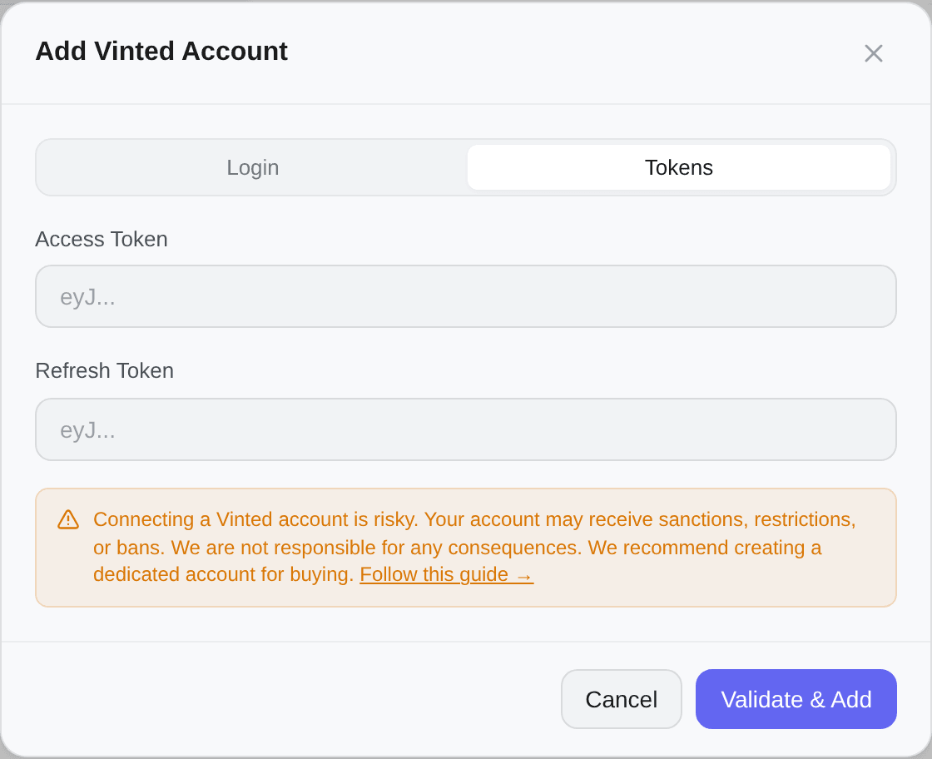Click the Access Token label
This screenshot has height=759, width=932.
click(x=102, y=239)
